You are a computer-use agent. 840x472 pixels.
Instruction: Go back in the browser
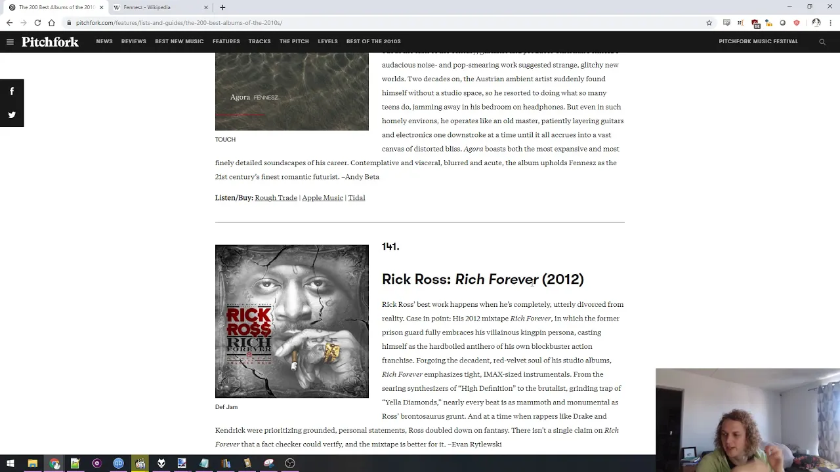(x=9, y=22)
